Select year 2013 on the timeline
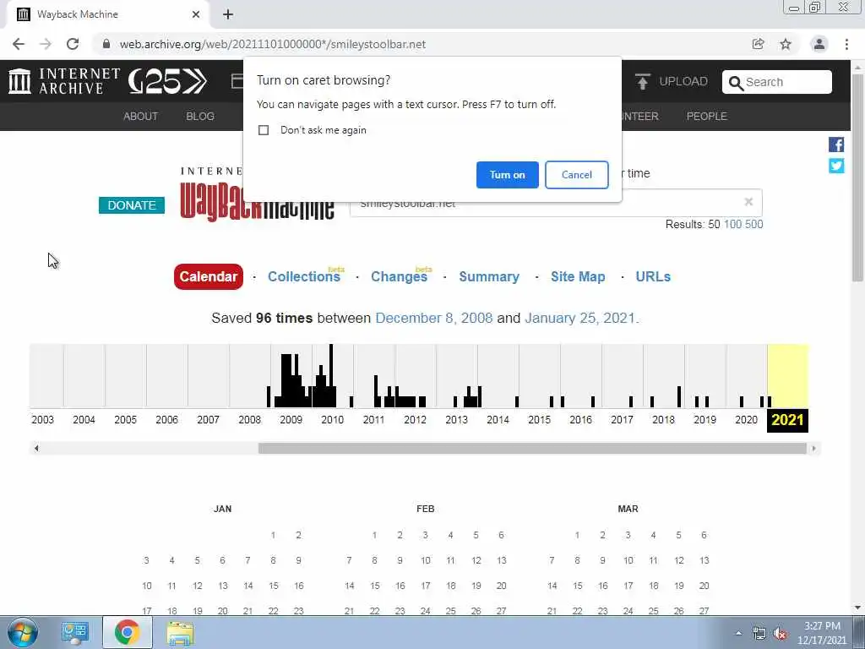 tap(456, 420)
